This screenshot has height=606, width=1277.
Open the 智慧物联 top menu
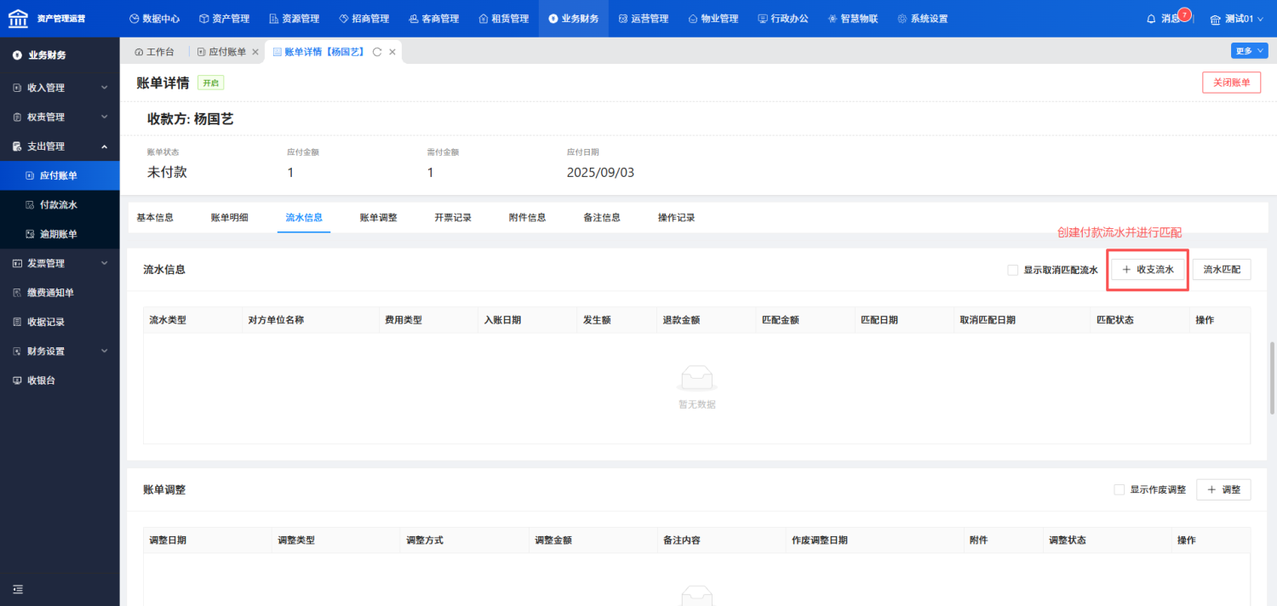coord(853,19)
